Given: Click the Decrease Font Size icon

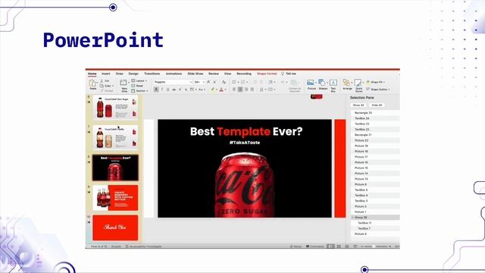Looking at the screenshot, I should point(214,82).
